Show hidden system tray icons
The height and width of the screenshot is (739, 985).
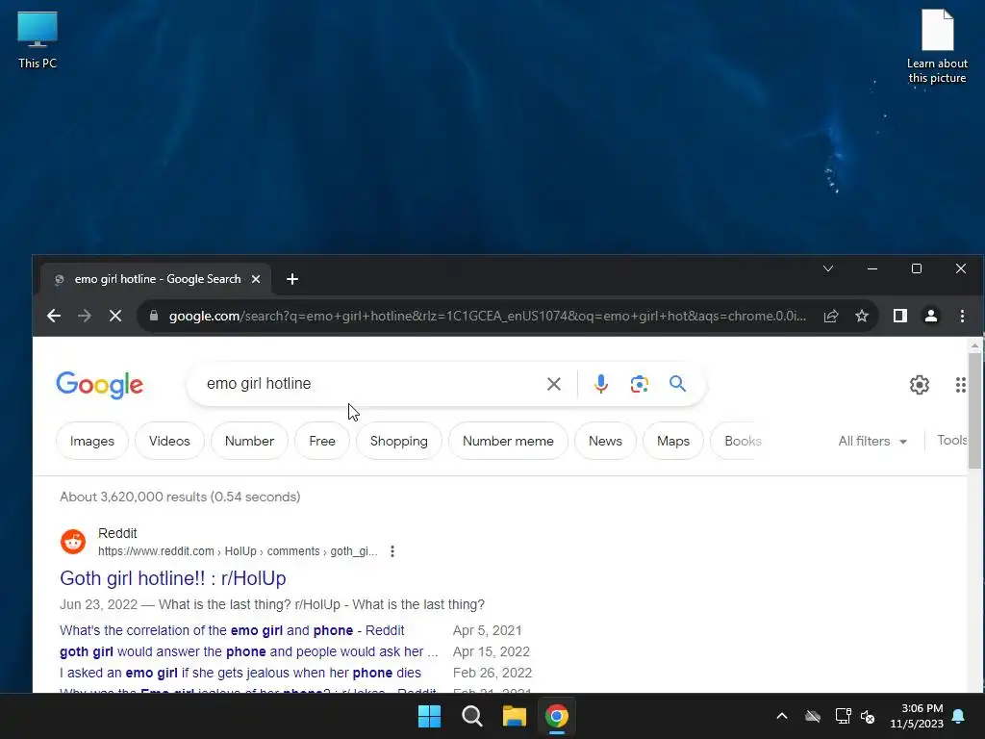(x=781, y=716)
